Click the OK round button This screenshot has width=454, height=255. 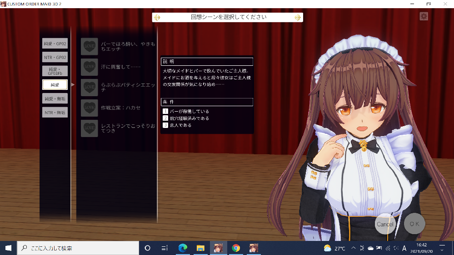pos(414,224)
